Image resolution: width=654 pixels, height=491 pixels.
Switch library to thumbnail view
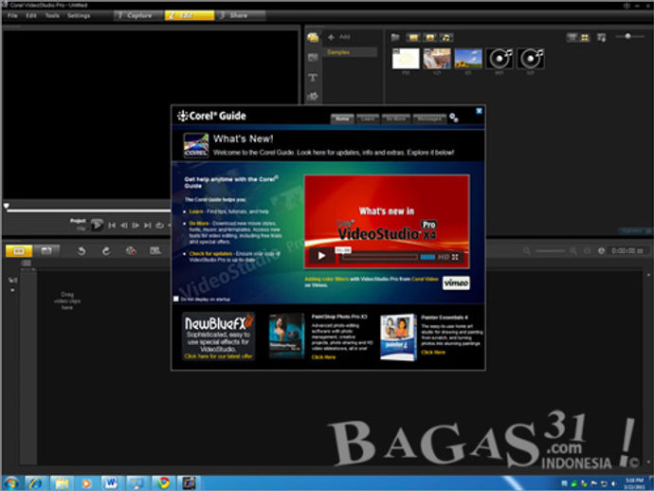[x=585, y=38]
